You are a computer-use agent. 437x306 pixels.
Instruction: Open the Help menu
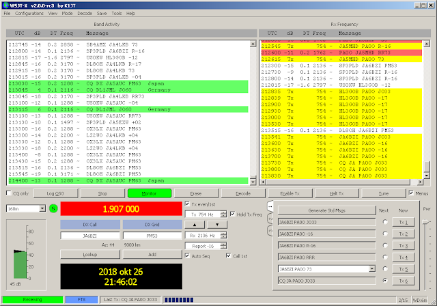130,14
